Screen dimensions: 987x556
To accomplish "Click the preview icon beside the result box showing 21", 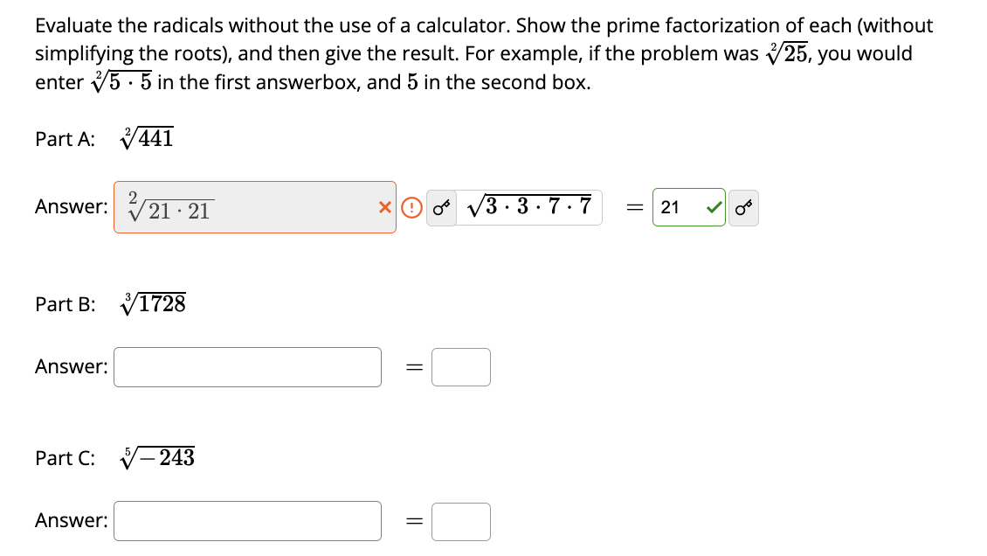I will [x=742, y=207].
